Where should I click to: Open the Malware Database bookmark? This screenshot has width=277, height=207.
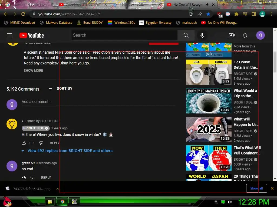[56, 23]
